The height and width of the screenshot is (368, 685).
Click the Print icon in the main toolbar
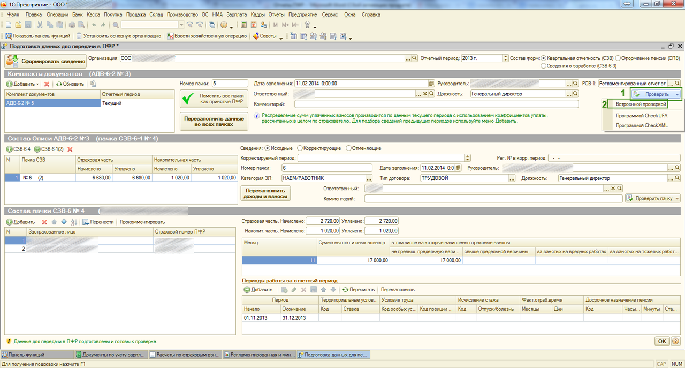tap(72, 25)
